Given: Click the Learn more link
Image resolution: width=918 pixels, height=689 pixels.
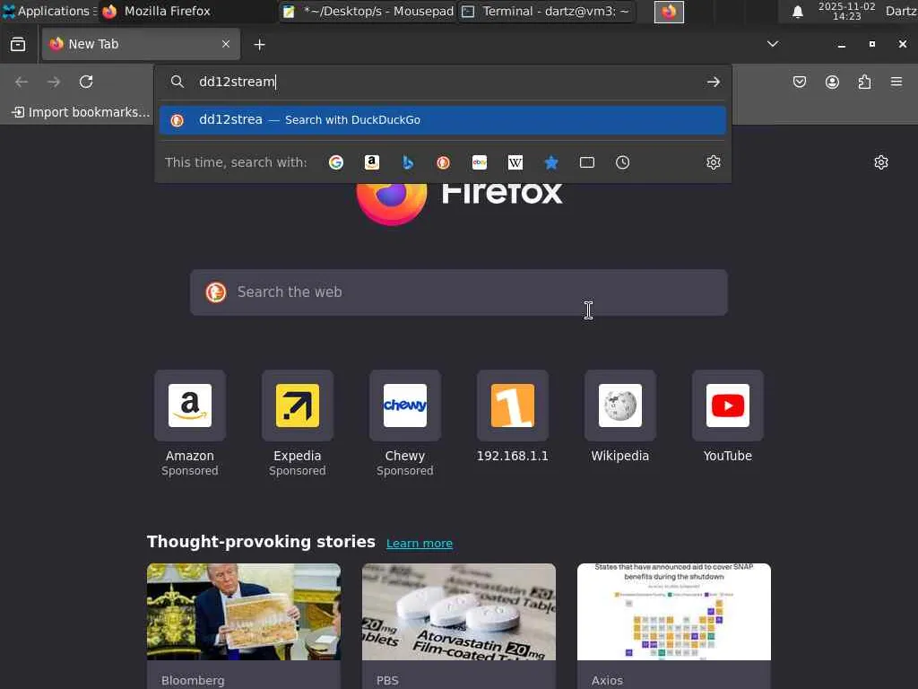Looking at the screenshot, I should tap(420, 543).
